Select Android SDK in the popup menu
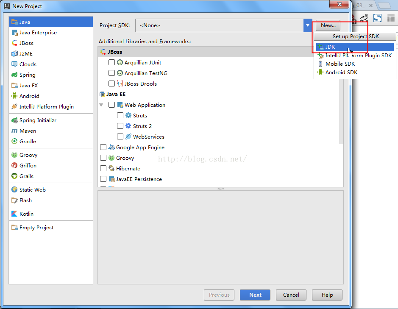 click(341, 72)
